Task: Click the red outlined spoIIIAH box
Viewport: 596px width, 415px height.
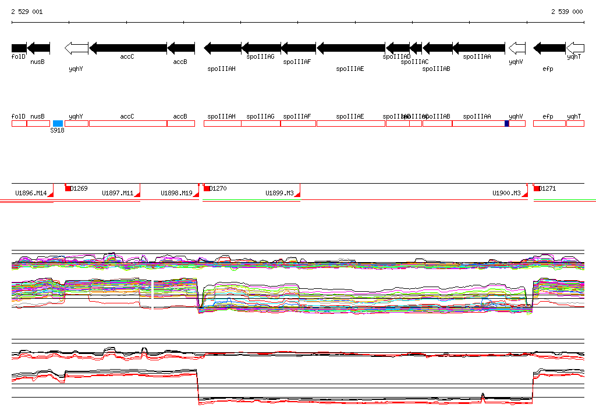Action: tap(223, 123)
